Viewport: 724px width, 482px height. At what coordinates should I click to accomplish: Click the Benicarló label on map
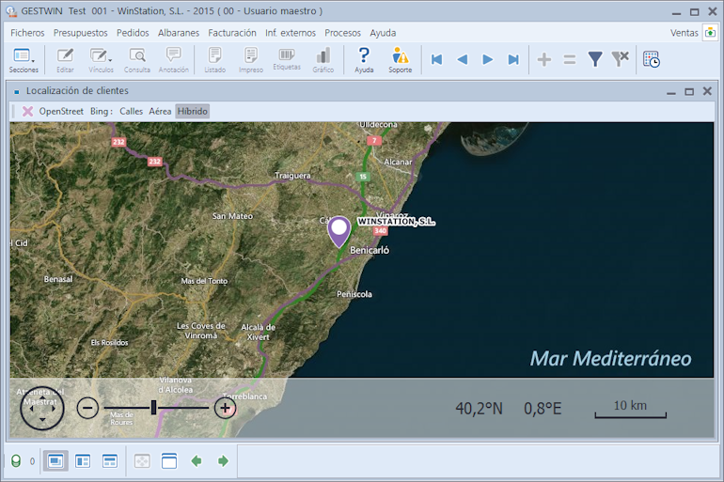(370, 250)
